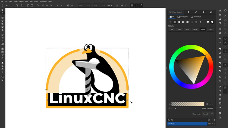This screenshot has width=228, height=128.
Task: Pick color with the eyedropper under alpha slider
Action: (x=176, y=108)
